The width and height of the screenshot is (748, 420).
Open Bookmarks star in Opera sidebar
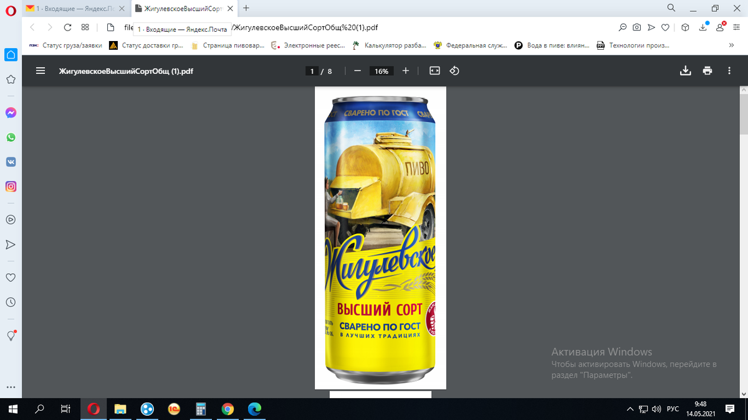tap(11, 80)
